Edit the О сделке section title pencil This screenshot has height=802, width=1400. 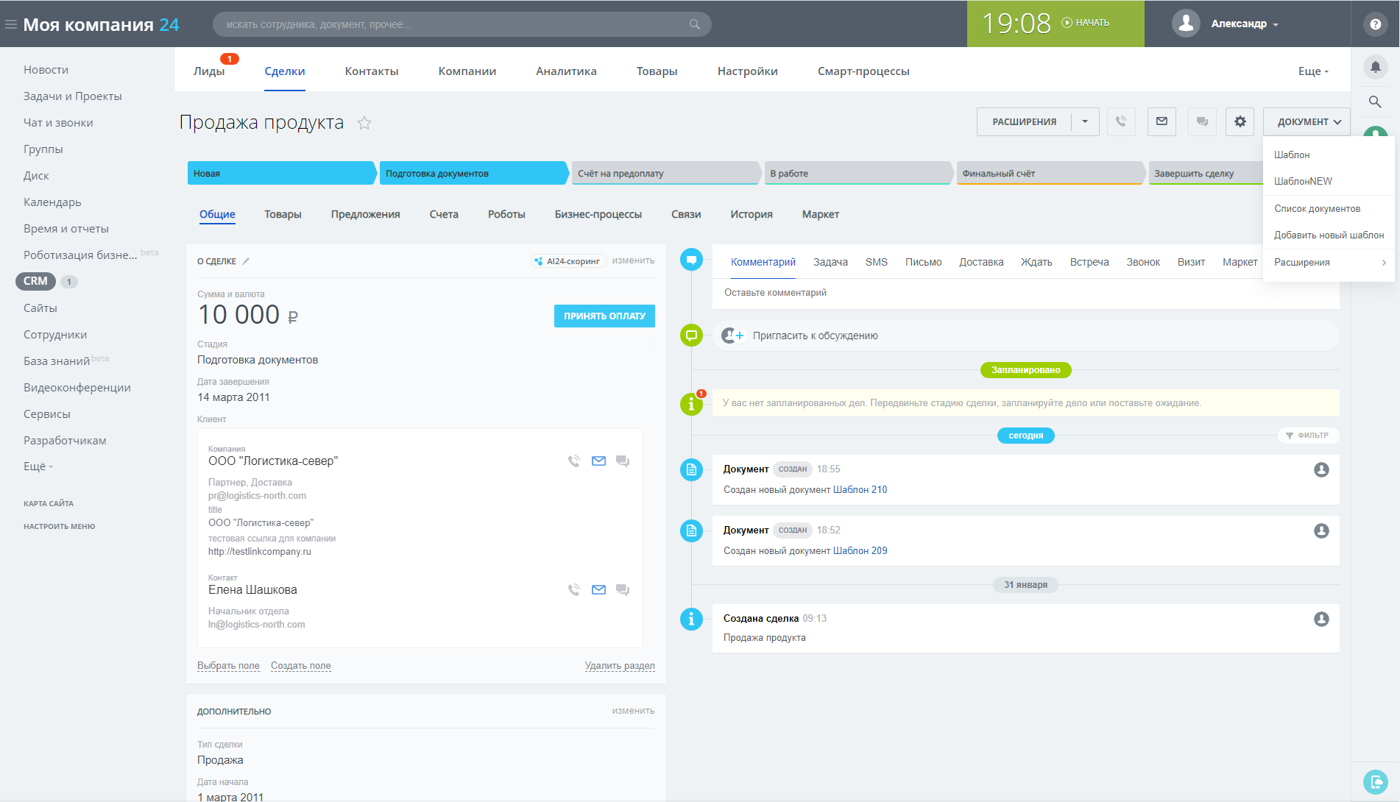pos(246,261)
